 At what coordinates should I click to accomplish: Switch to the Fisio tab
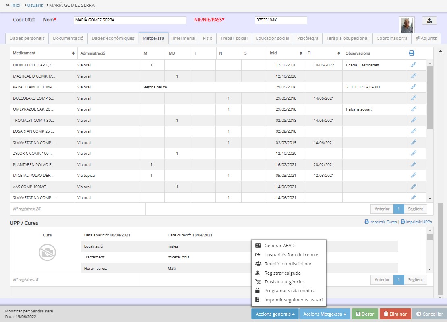207,38
